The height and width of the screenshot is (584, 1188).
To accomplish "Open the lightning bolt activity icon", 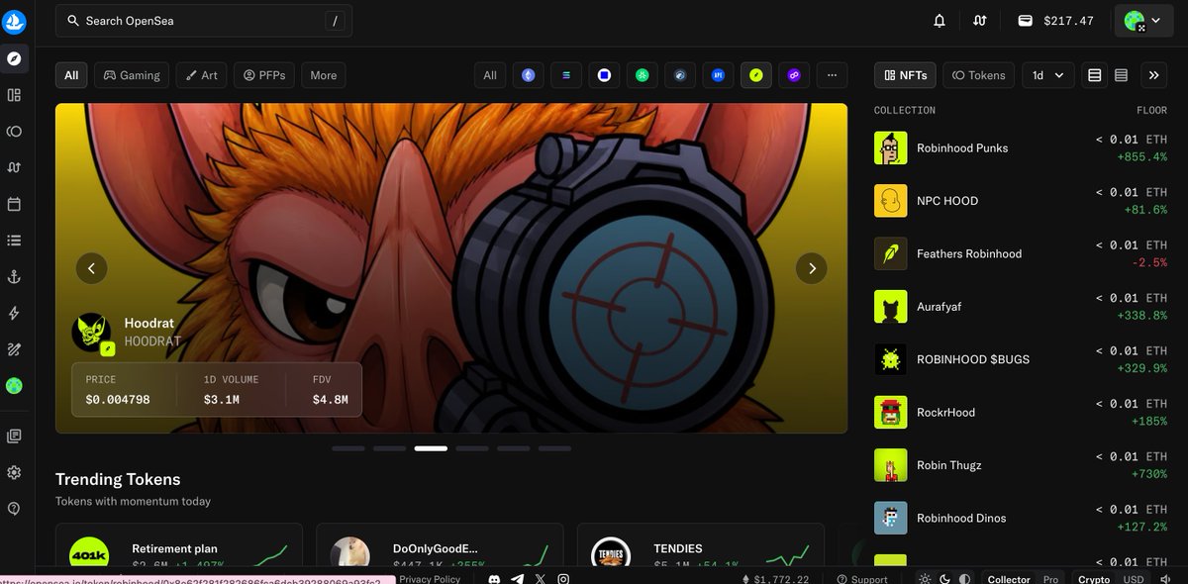I will tap(14, 313).
